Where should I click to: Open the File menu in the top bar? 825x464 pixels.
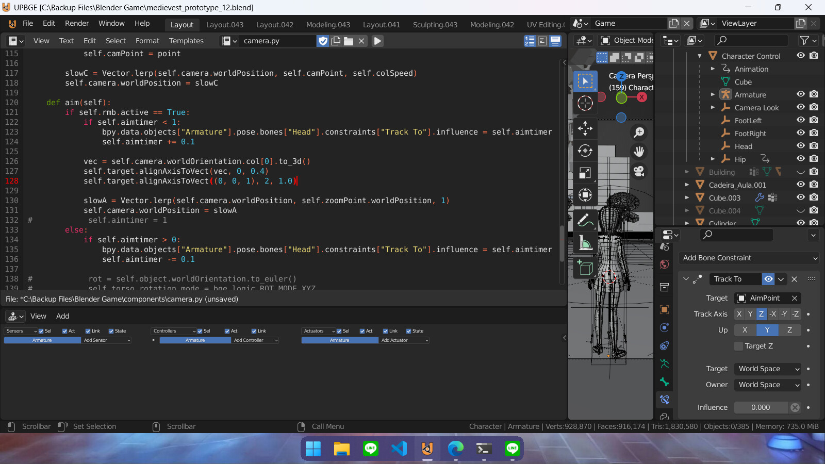point(28,23)
